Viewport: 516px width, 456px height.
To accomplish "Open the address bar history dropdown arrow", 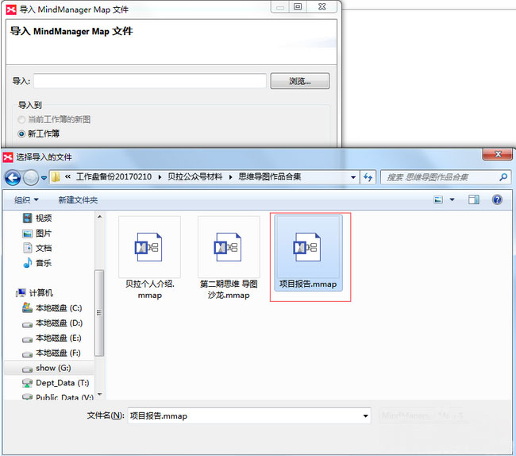I will click(x=353, y=177).
